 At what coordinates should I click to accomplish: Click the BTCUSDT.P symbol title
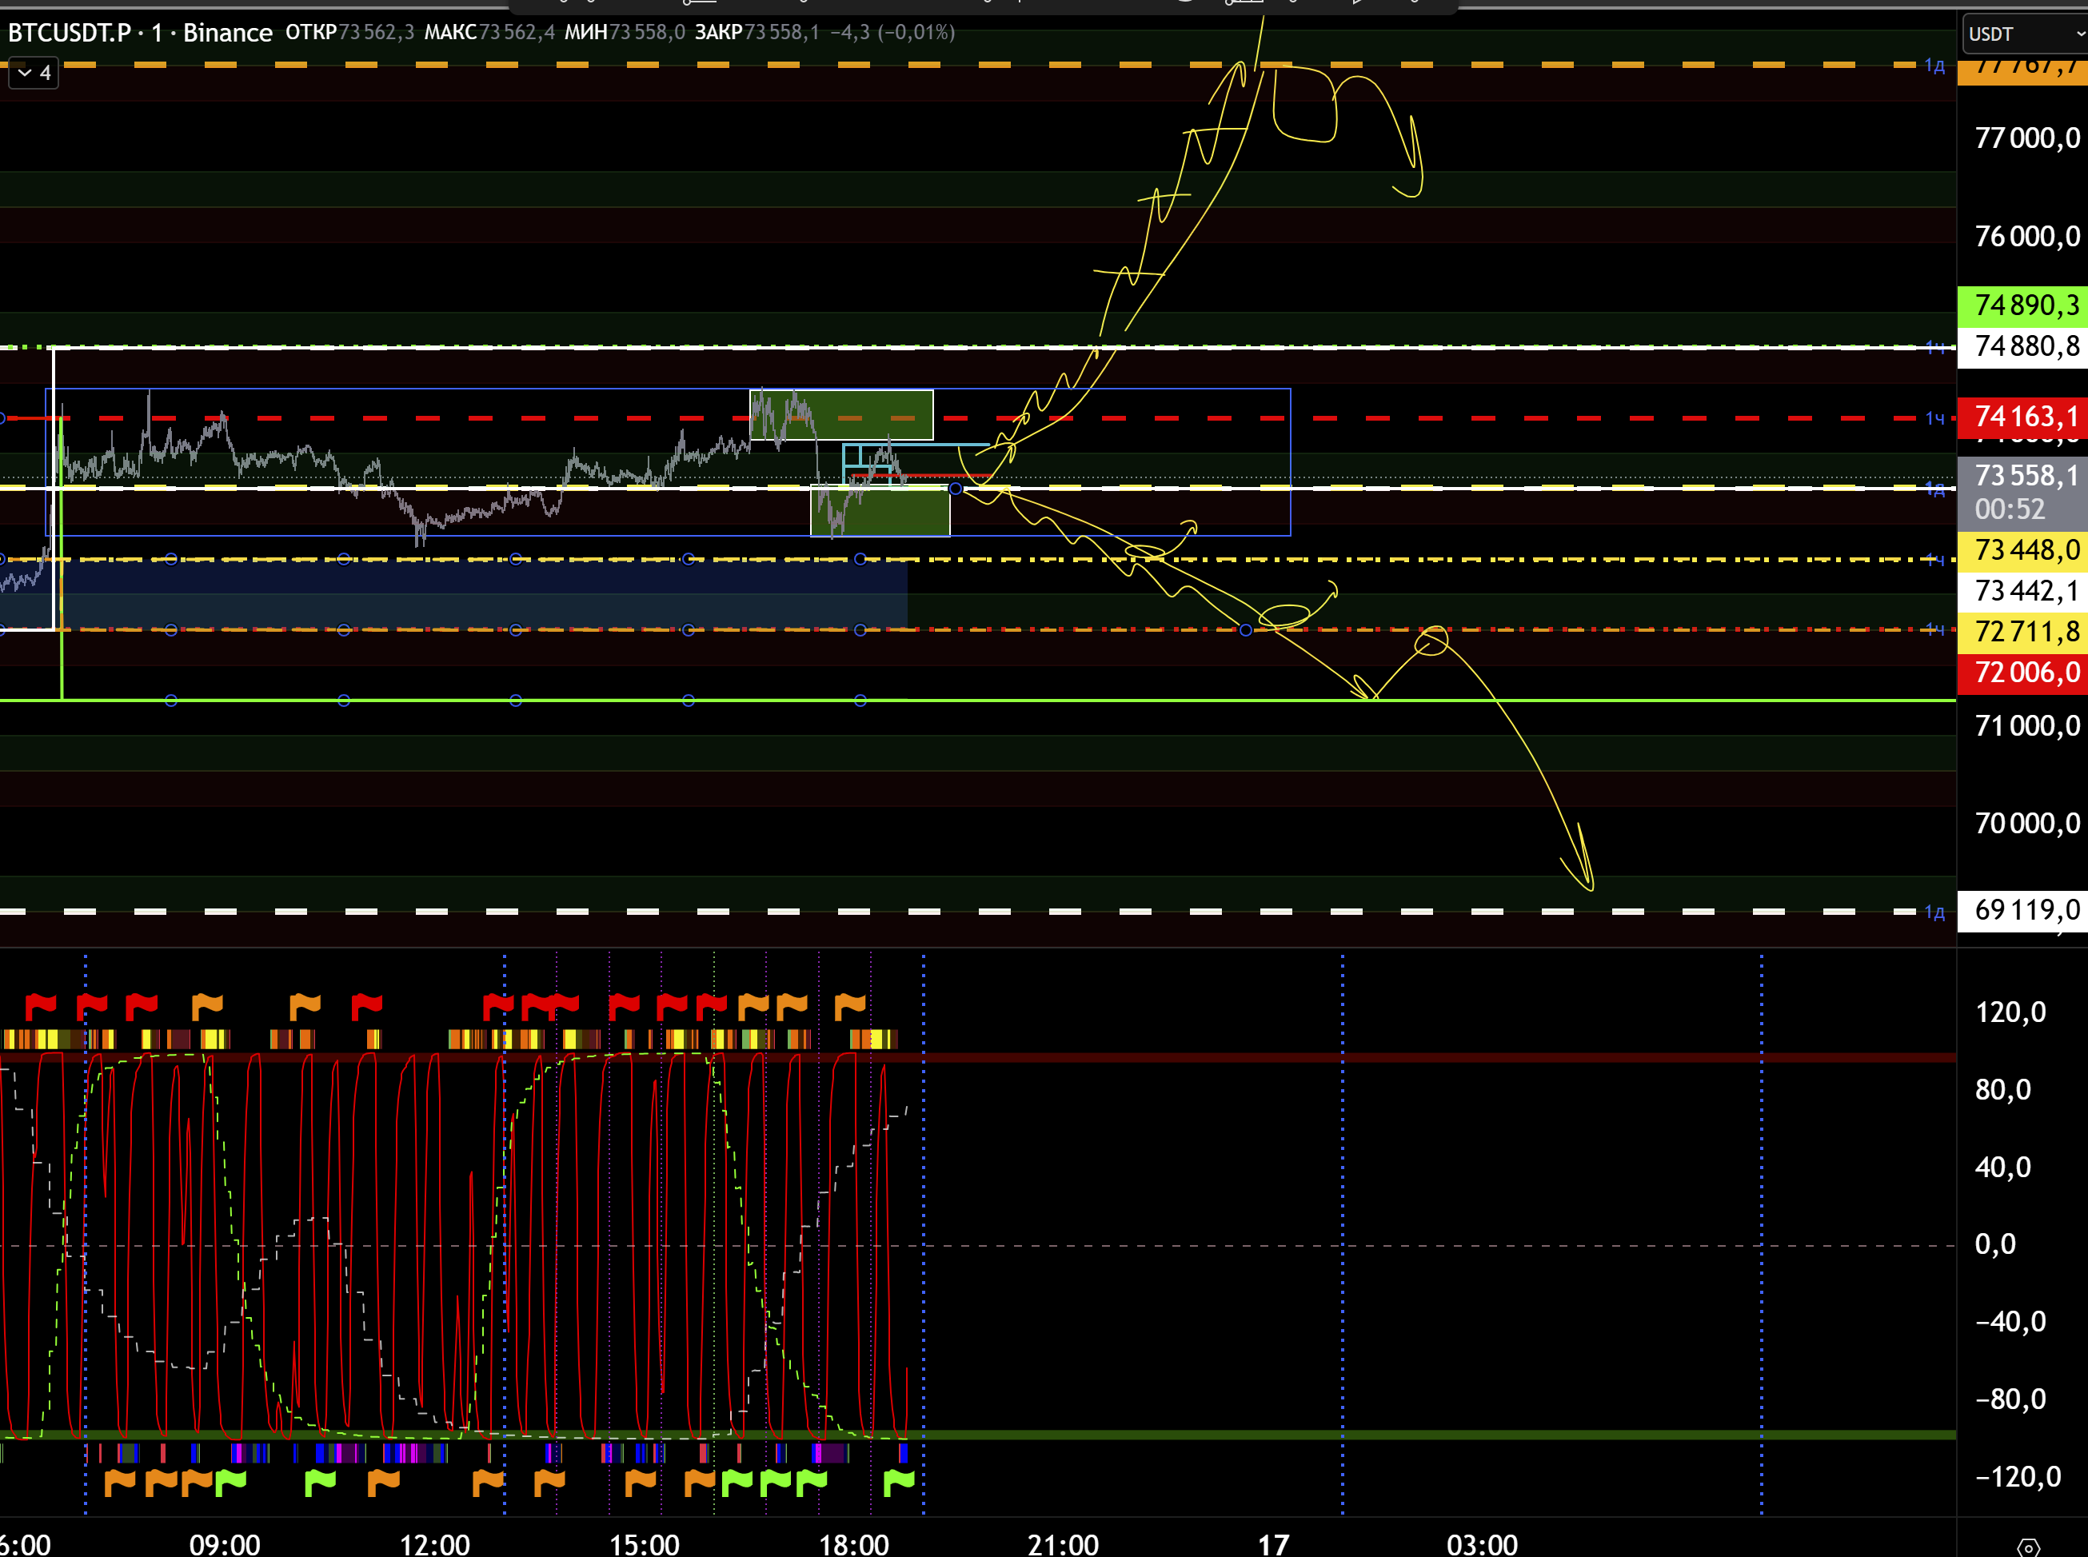tap(69, 33)
